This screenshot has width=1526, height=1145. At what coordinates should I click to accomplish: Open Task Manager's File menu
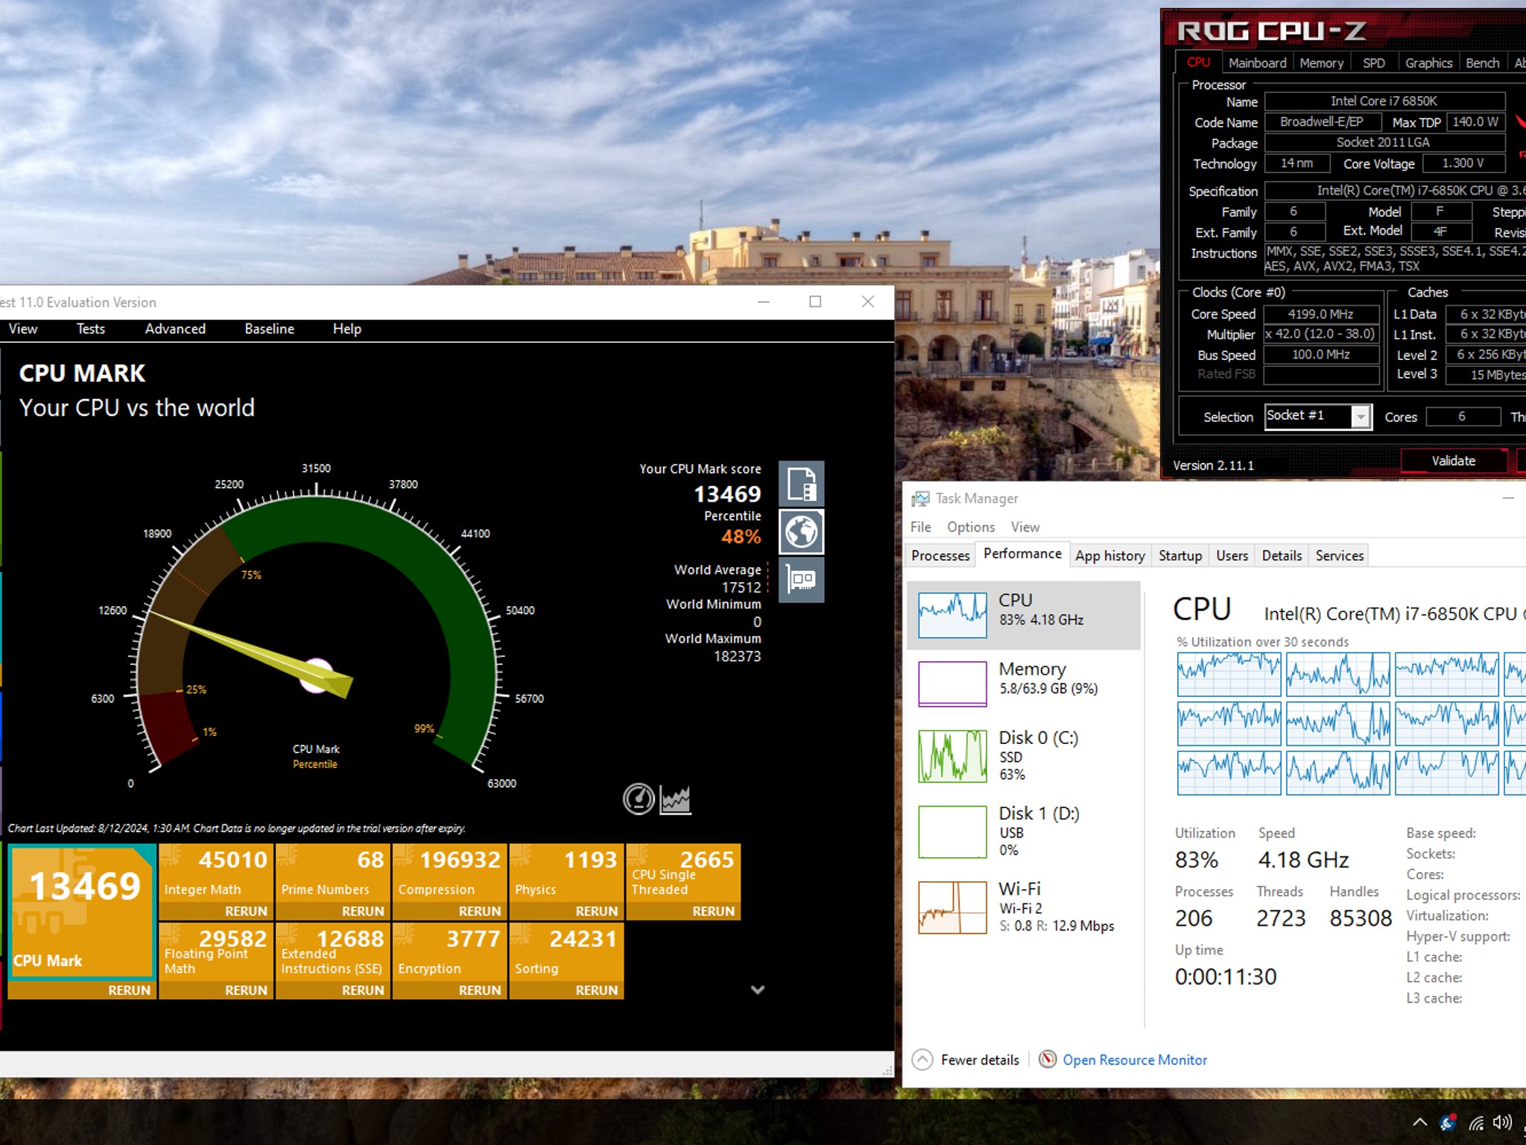coord(920,527)
